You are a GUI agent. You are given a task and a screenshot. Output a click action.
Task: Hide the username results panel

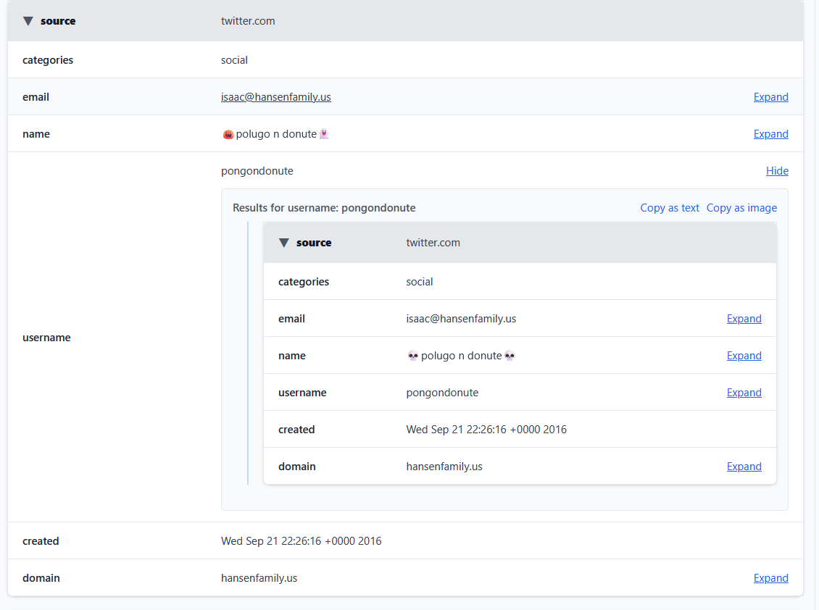(777, 171)
